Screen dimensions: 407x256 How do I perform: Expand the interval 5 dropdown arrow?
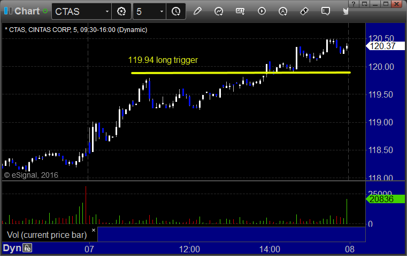[x=162, y=11]
